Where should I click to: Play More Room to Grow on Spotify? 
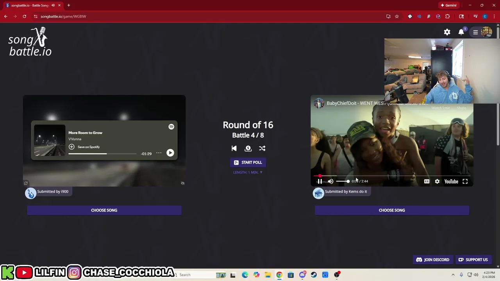pos(170,153)
